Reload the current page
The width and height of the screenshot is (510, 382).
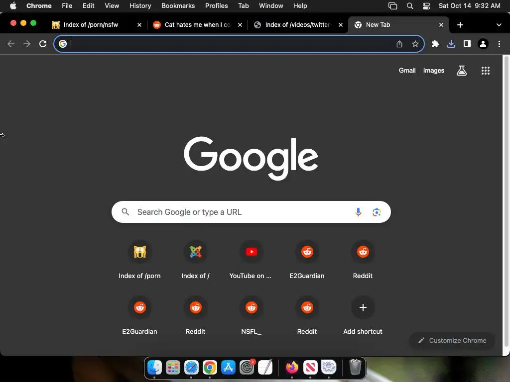tap(43, 44)
